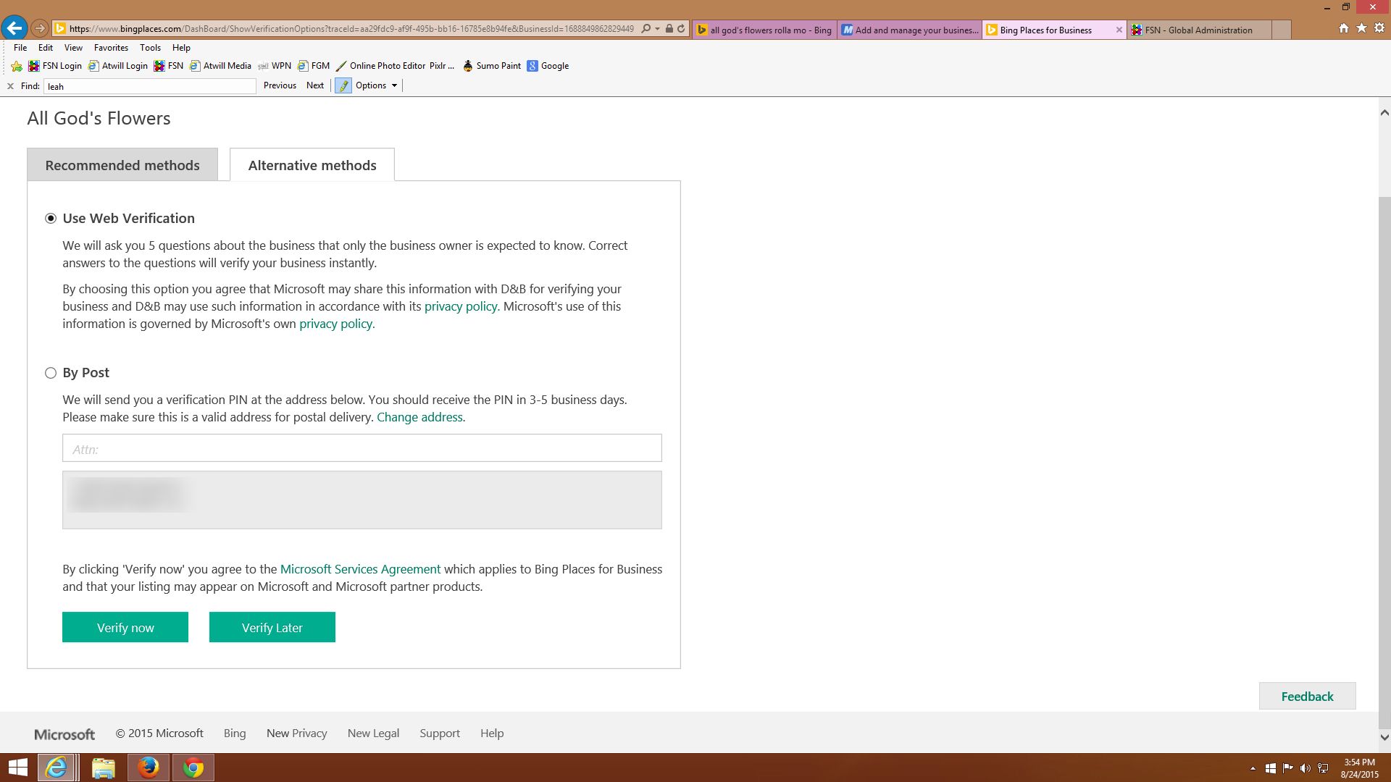
Task: Click the address bar refresh icon
Action: [x=681, y=29]
